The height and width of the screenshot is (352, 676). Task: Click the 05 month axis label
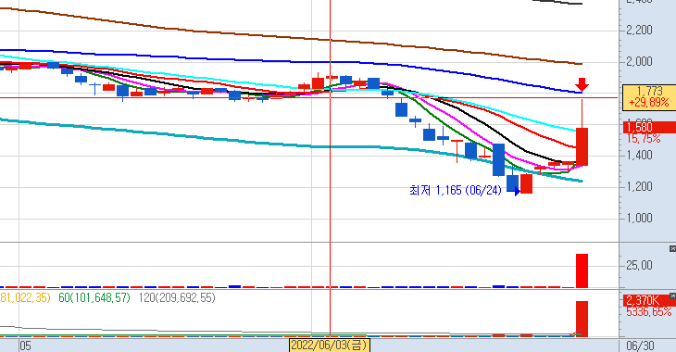(25, 346)
